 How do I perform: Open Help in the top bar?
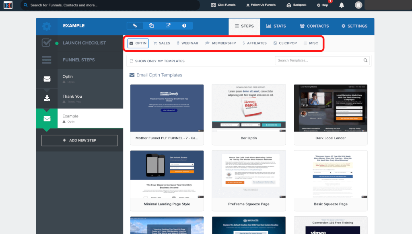point(322,5)
